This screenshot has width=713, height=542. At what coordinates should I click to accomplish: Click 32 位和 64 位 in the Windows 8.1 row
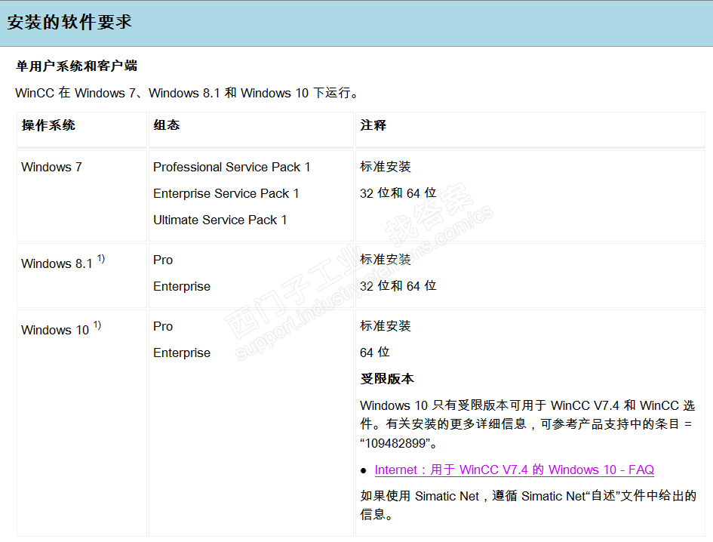pos(398,286)
